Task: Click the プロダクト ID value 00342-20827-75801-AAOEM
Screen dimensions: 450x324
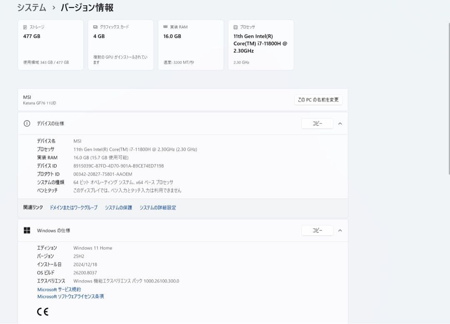Action: coord(103,174)
